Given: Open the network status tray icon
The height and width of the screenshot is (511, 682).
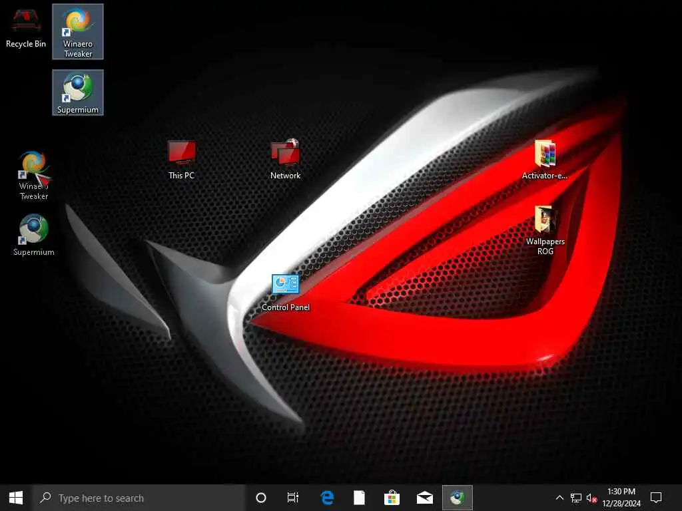Looking at the screenshot, I should coord(576,498).
